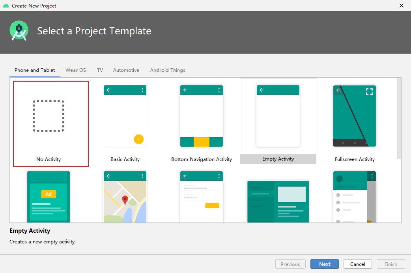Screen dimensions: 411x273
Task: Click the disabled Previous button
Action: pyautogui.click(x=290, y=264)
